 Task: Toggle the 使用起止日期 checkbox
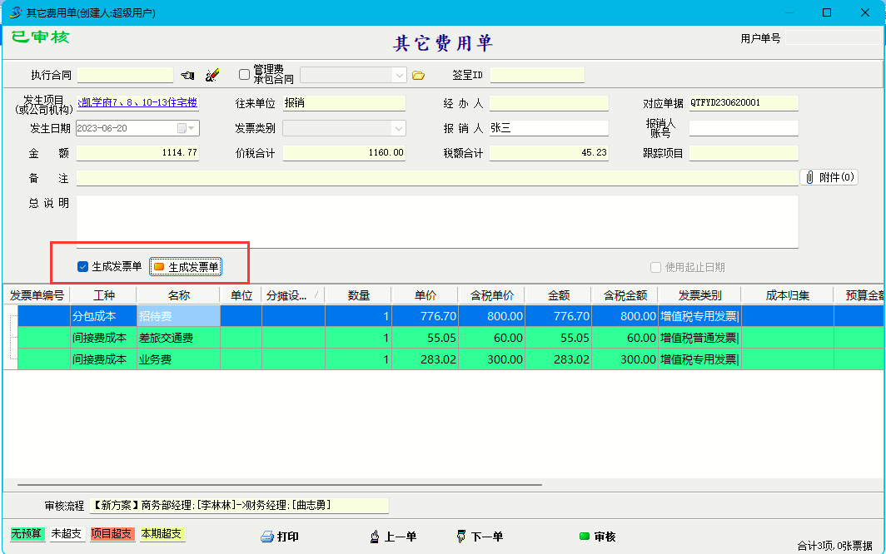click(x=655, y=267)
